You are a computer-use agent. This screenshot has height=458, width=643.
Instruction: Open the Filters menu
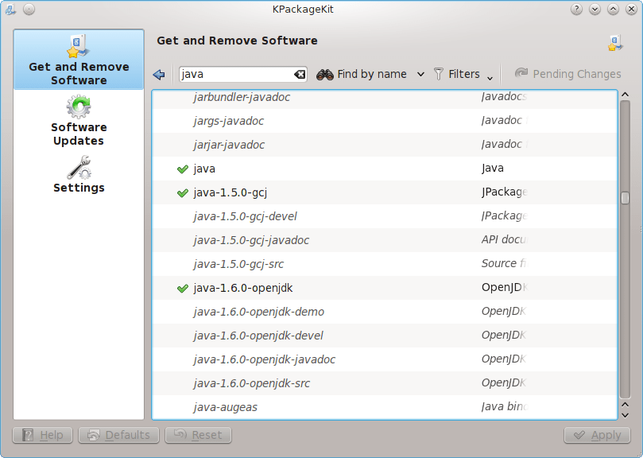click(463, 74)
